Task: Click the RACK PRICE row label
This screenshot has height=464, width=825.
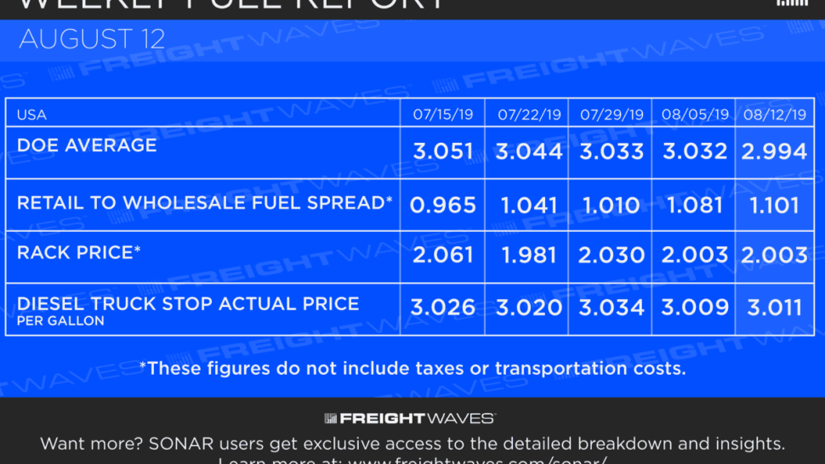Action: 78,252
